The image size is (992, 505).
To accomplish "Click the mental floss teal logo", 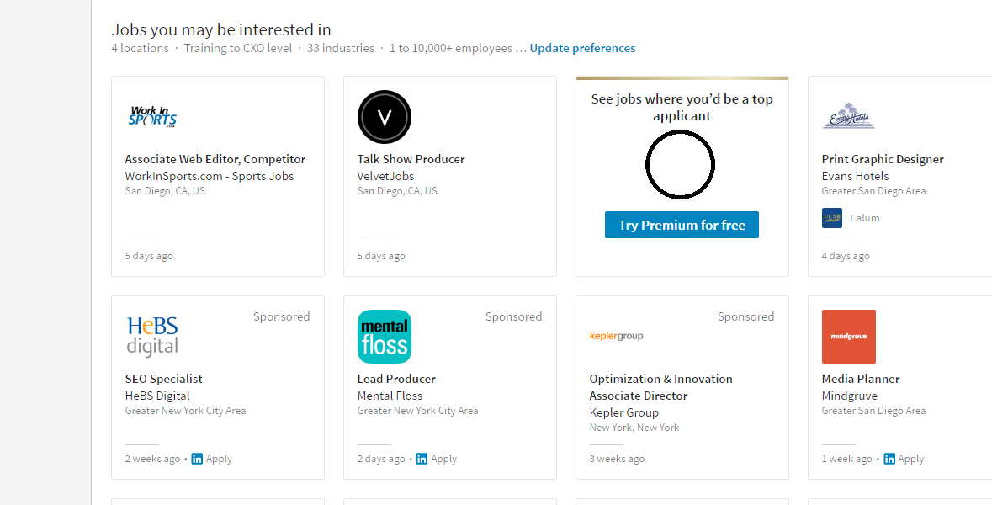I will tap(384, 337).
